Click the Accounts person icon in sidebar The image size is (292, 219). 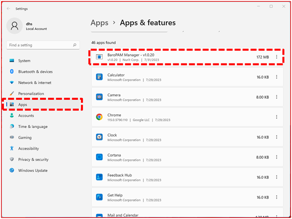pyautogui.click(x=12, y=115)
